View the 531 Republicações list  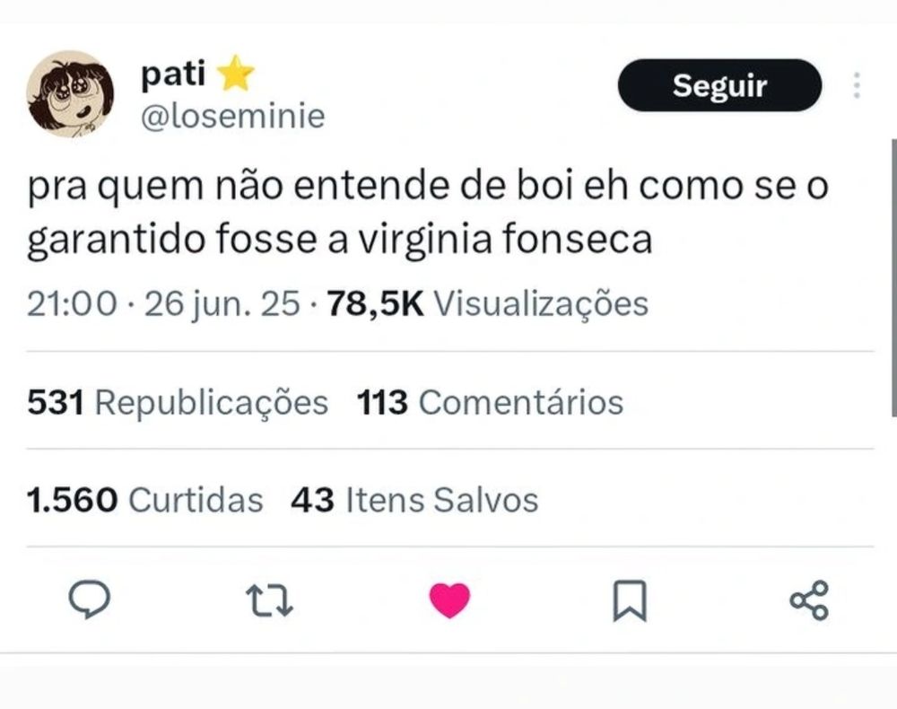178,402
